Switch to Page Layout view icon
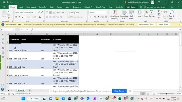Screen dimensions: 182x102 click(x=148, y=94)
